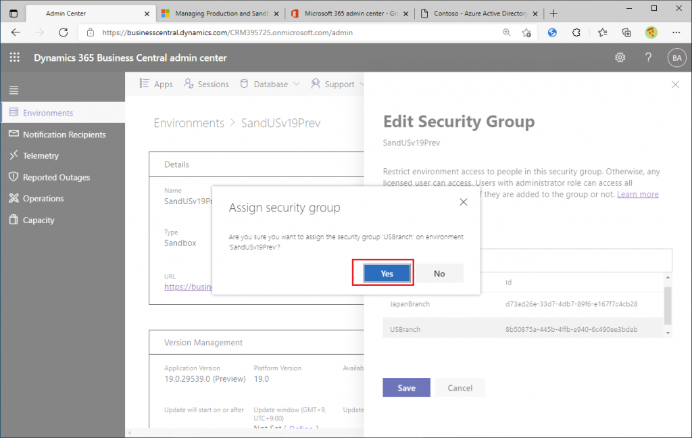
Task: Close the Assign security group dialog
Action: click(x=463, y=202)
